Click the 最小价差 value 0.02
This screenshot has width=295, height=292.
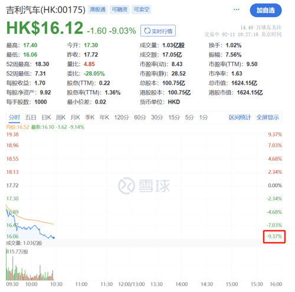pyautogui.click(x=100, y=102)
